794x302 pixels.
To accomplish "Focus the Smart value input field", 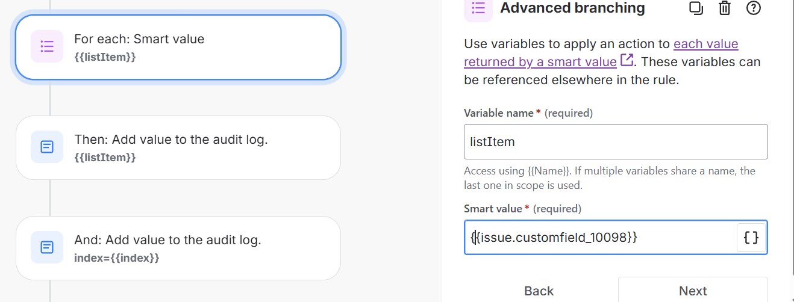I will [x=601, y=238].
